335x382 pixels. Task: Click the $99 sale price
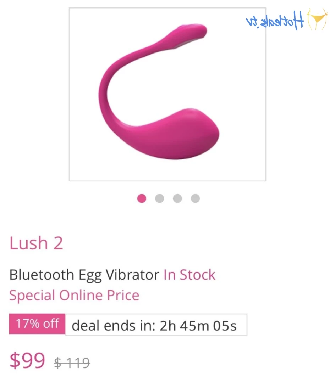tap(27, 360)
